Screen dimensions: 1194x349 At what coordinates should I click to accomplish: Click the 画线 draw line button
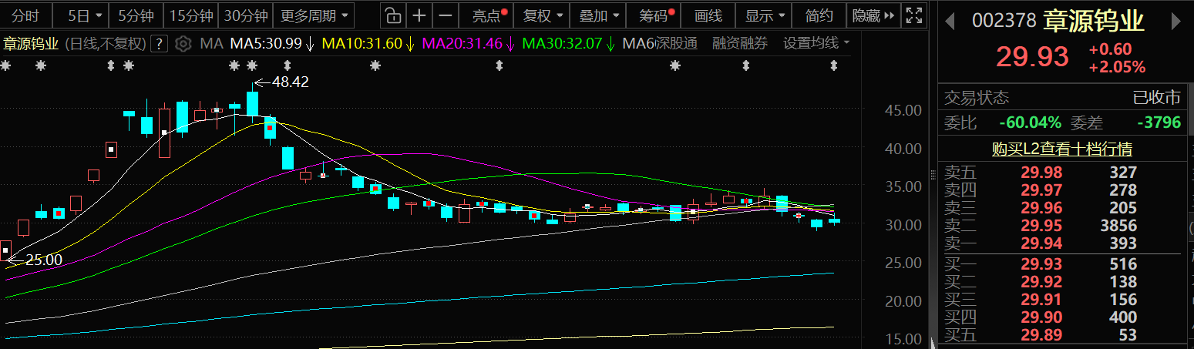point(708,15)
